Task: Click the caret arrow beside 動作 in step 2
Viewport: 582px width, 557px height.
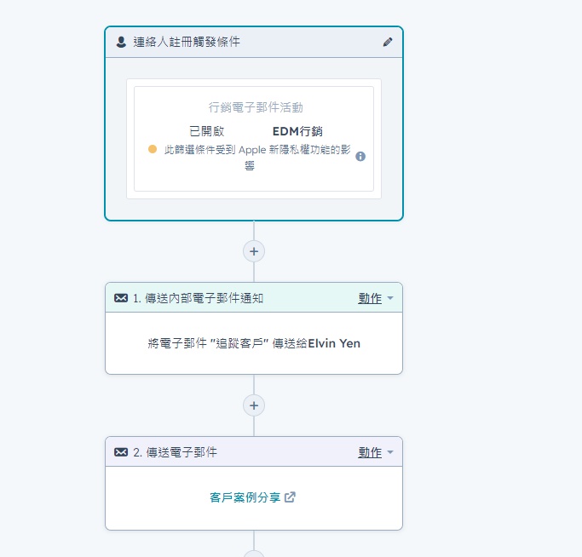Action: [x=389, y=451]
